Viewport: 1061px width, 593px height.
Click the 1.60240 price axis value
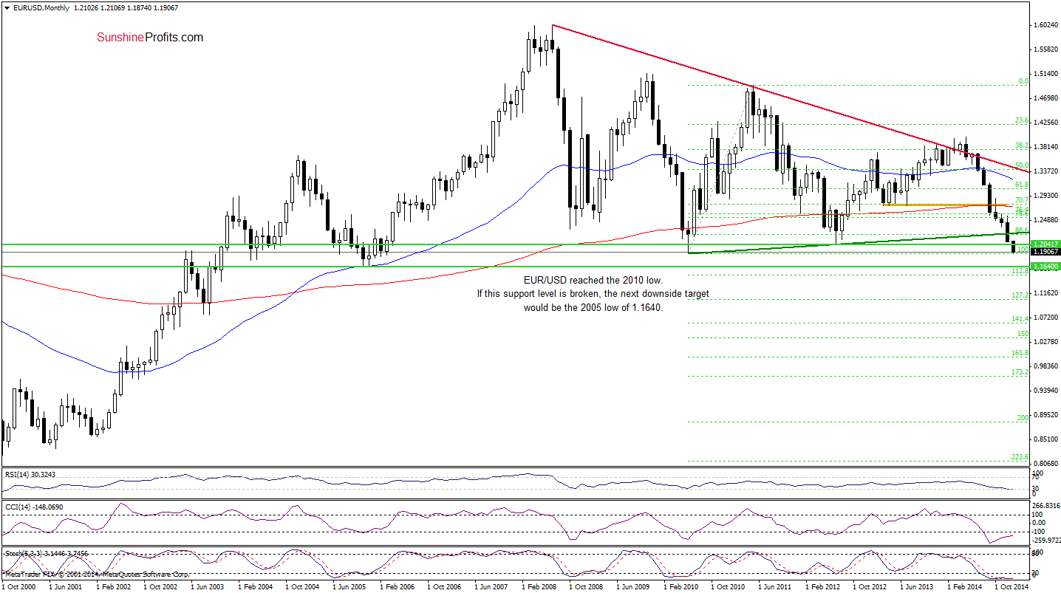(1045, 24)
